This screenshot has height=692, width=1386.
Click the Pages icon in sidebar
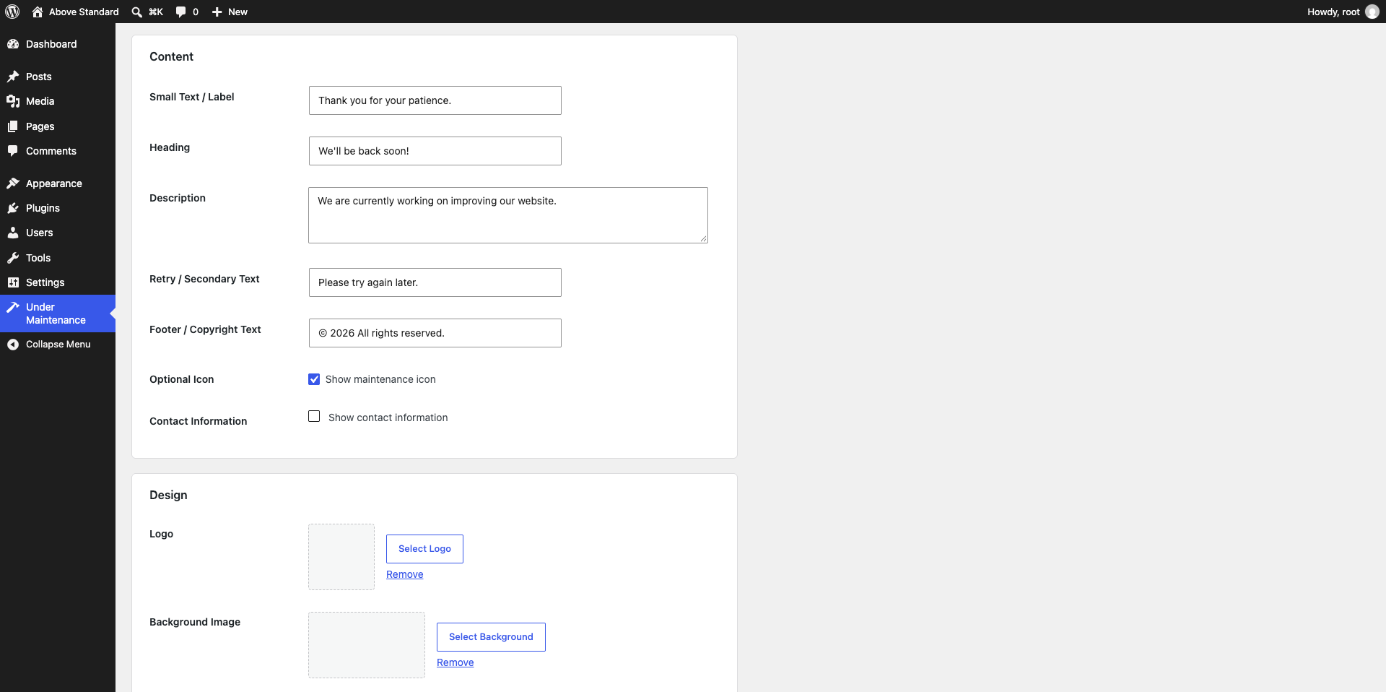[13, 126]
